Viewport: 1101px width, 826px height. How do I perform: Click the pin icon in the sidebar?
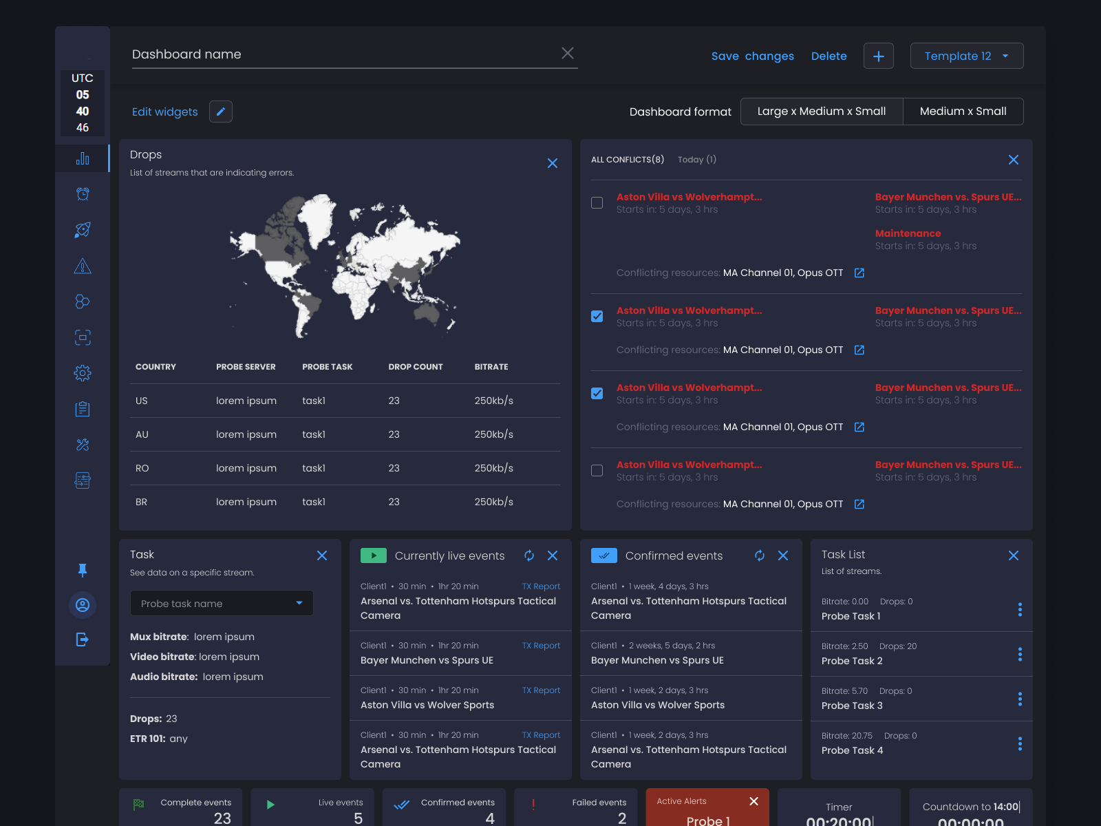pyautogui.click(x=83, y=569)
